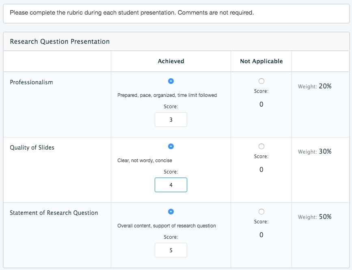Choose Not Applicable for Quality of Slides
Viewport: 352px width, 270px height.
(261, 146)
